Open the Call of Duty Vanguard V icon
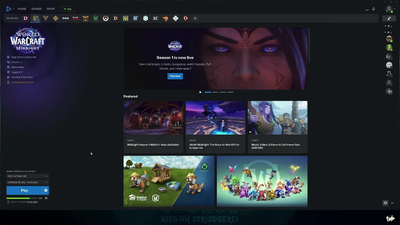Image resolution: width=400 pixels, height=225 pixels. point(46,18)
